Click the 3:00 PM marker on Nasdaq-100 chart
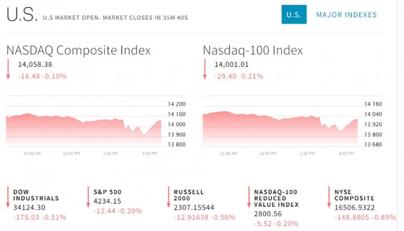Viewport: 404px width, 231px height. (x=346, y=153)
